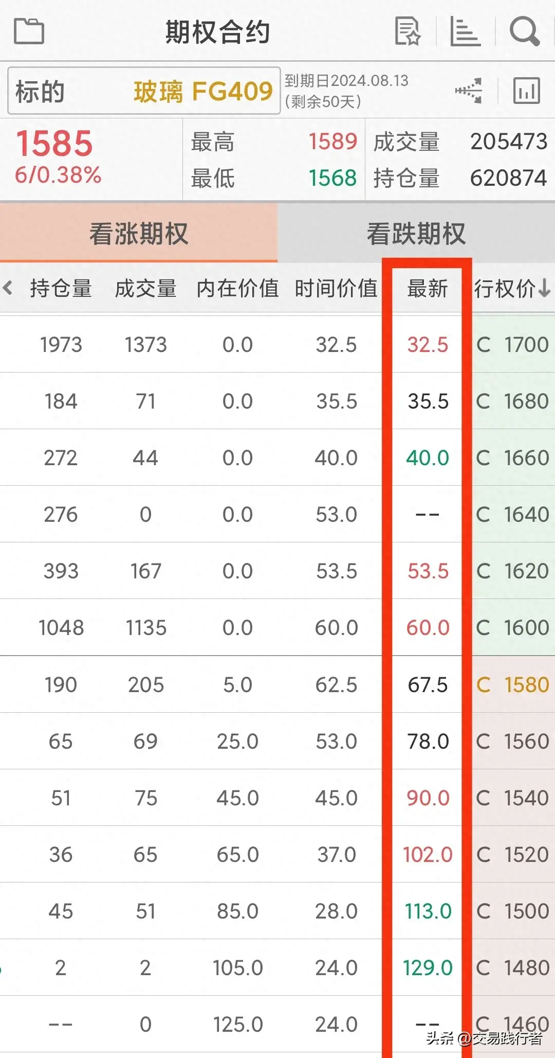Screen dimensions: 555x1058
Task: Open the folder icon at top left
Action: tap(29, 31)
